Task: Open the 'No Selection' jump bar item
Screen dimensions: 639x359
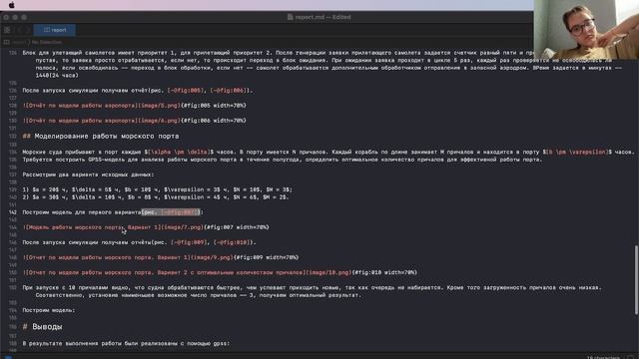Action: point(47,42)
